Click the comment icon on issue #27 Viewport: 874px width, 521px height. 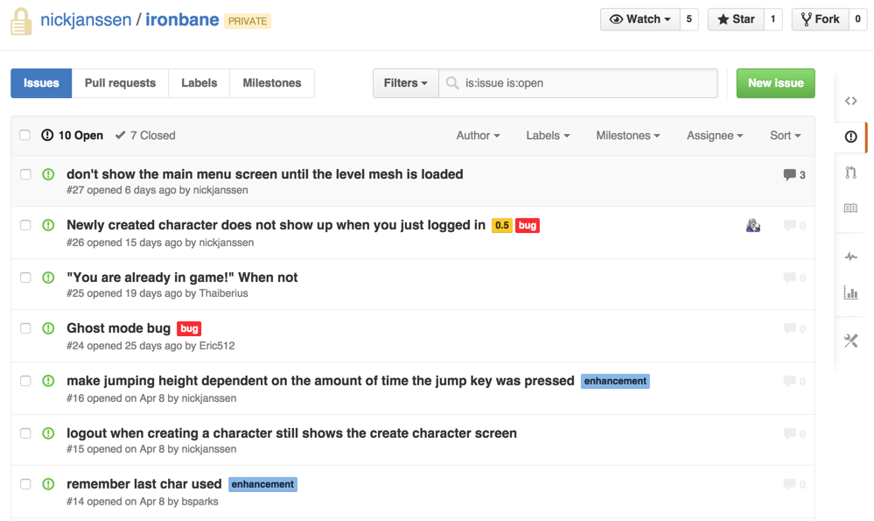pos(789,174)
